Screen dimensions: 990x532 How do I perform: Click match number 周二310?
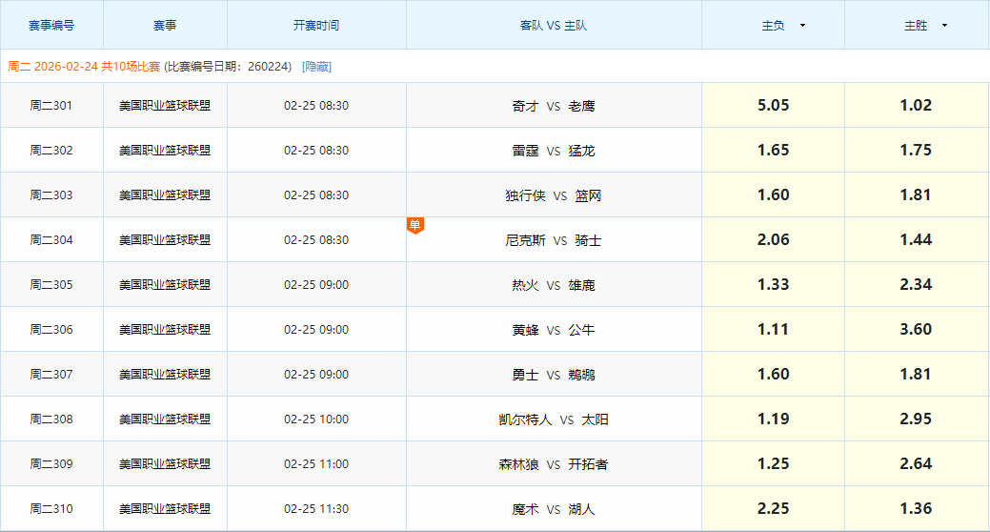(x=51, y=509)
